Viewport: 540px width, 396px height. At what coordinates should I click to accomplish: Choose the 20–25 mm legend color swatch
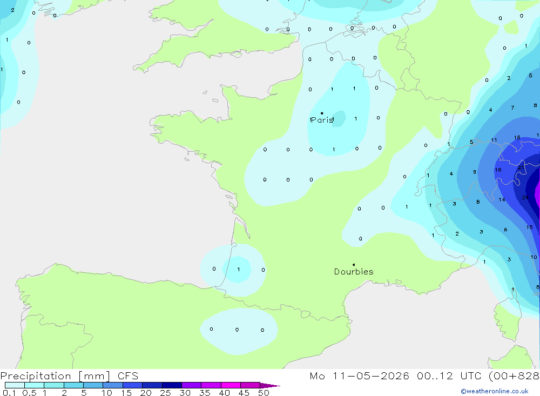click(152, 385)
